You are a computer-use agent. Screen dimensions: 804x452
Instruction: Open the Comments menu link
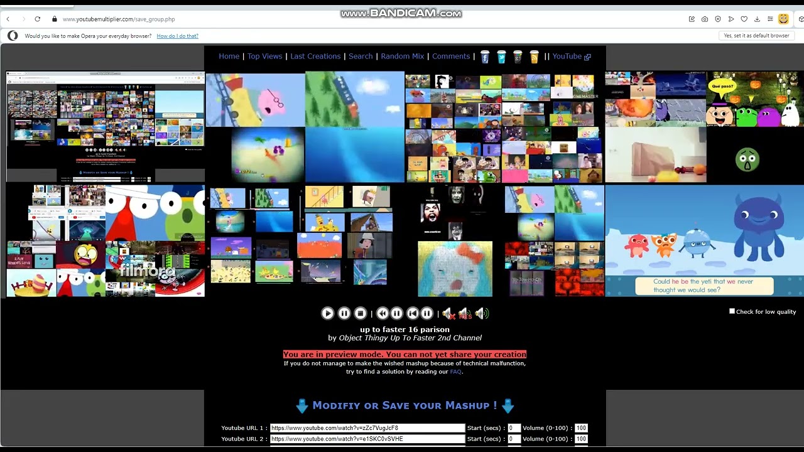[451, 56]
